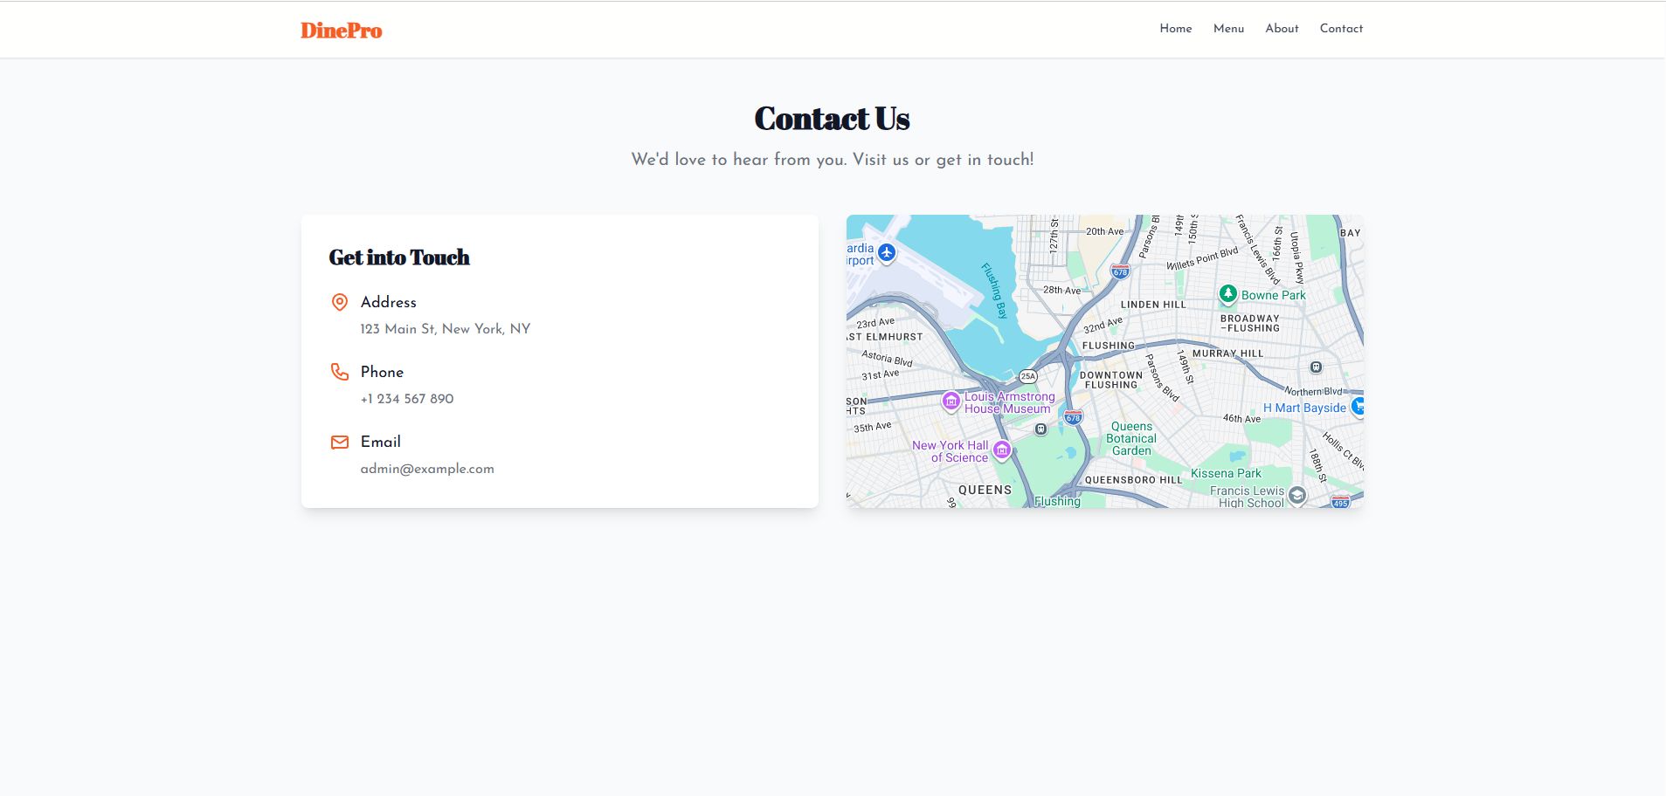Navigate to the Contact page
Image resolution: width=1666 pixels, height=796 pixels.
pos(1341,29)
